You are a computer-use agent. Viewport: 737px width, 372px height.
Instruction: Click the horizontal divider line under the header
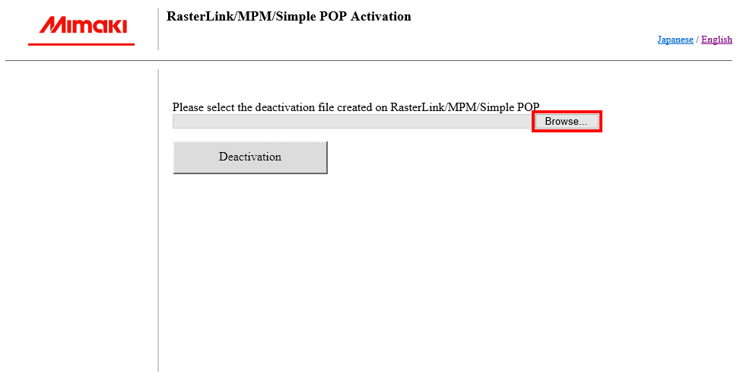[x=368, y=60]
